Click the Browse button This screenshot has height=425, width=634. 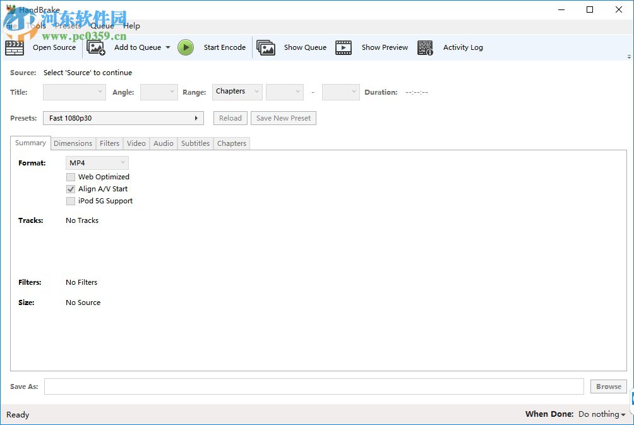coord(609,386)
